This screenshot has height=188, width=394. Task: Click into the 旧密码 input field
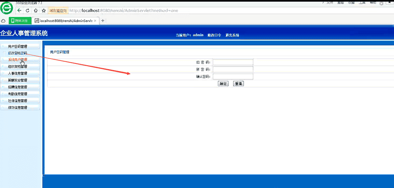point(233,62)
